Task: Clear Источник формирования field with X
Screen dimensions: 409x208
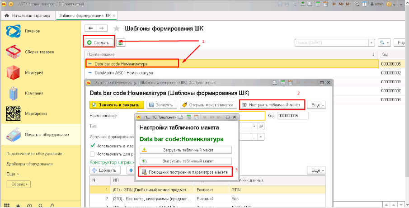Action: (261, 137)
